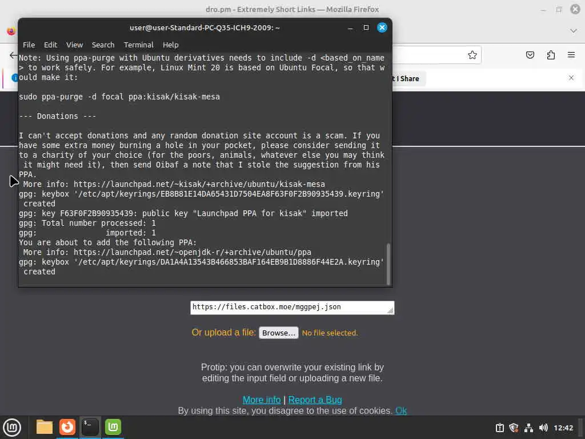Open the Help menu in terminal
This screenshot has width=585, height=439.
(x=170, y=45)
